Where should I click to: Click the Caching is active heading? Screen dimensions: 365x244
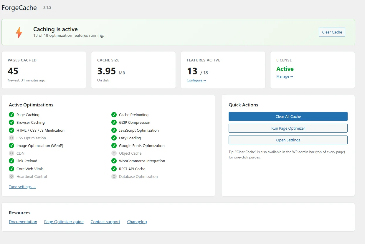[x=55, y=29]
